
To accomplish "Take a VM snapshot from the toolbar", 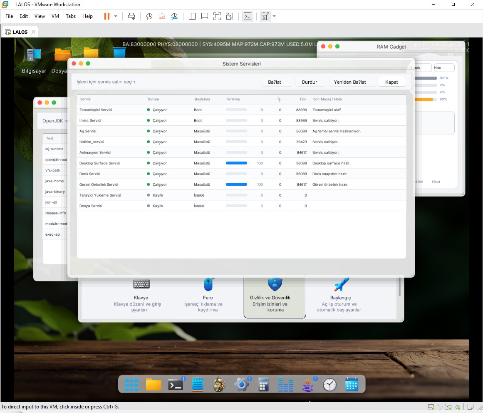I will (149, 16).
